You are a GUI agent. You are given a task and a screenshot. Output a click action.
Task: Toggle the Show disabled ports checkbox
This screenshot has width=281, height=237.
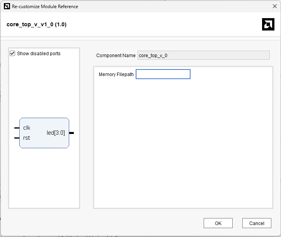(12, 54)
